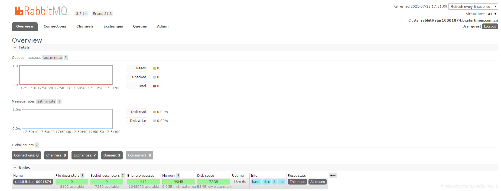
Task: Click the red Total swatch
Action: (x=154, y=86)
